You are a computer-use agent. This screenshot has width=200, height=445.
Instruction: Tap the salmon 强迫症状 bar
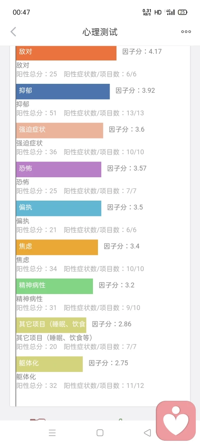[60, 131]
